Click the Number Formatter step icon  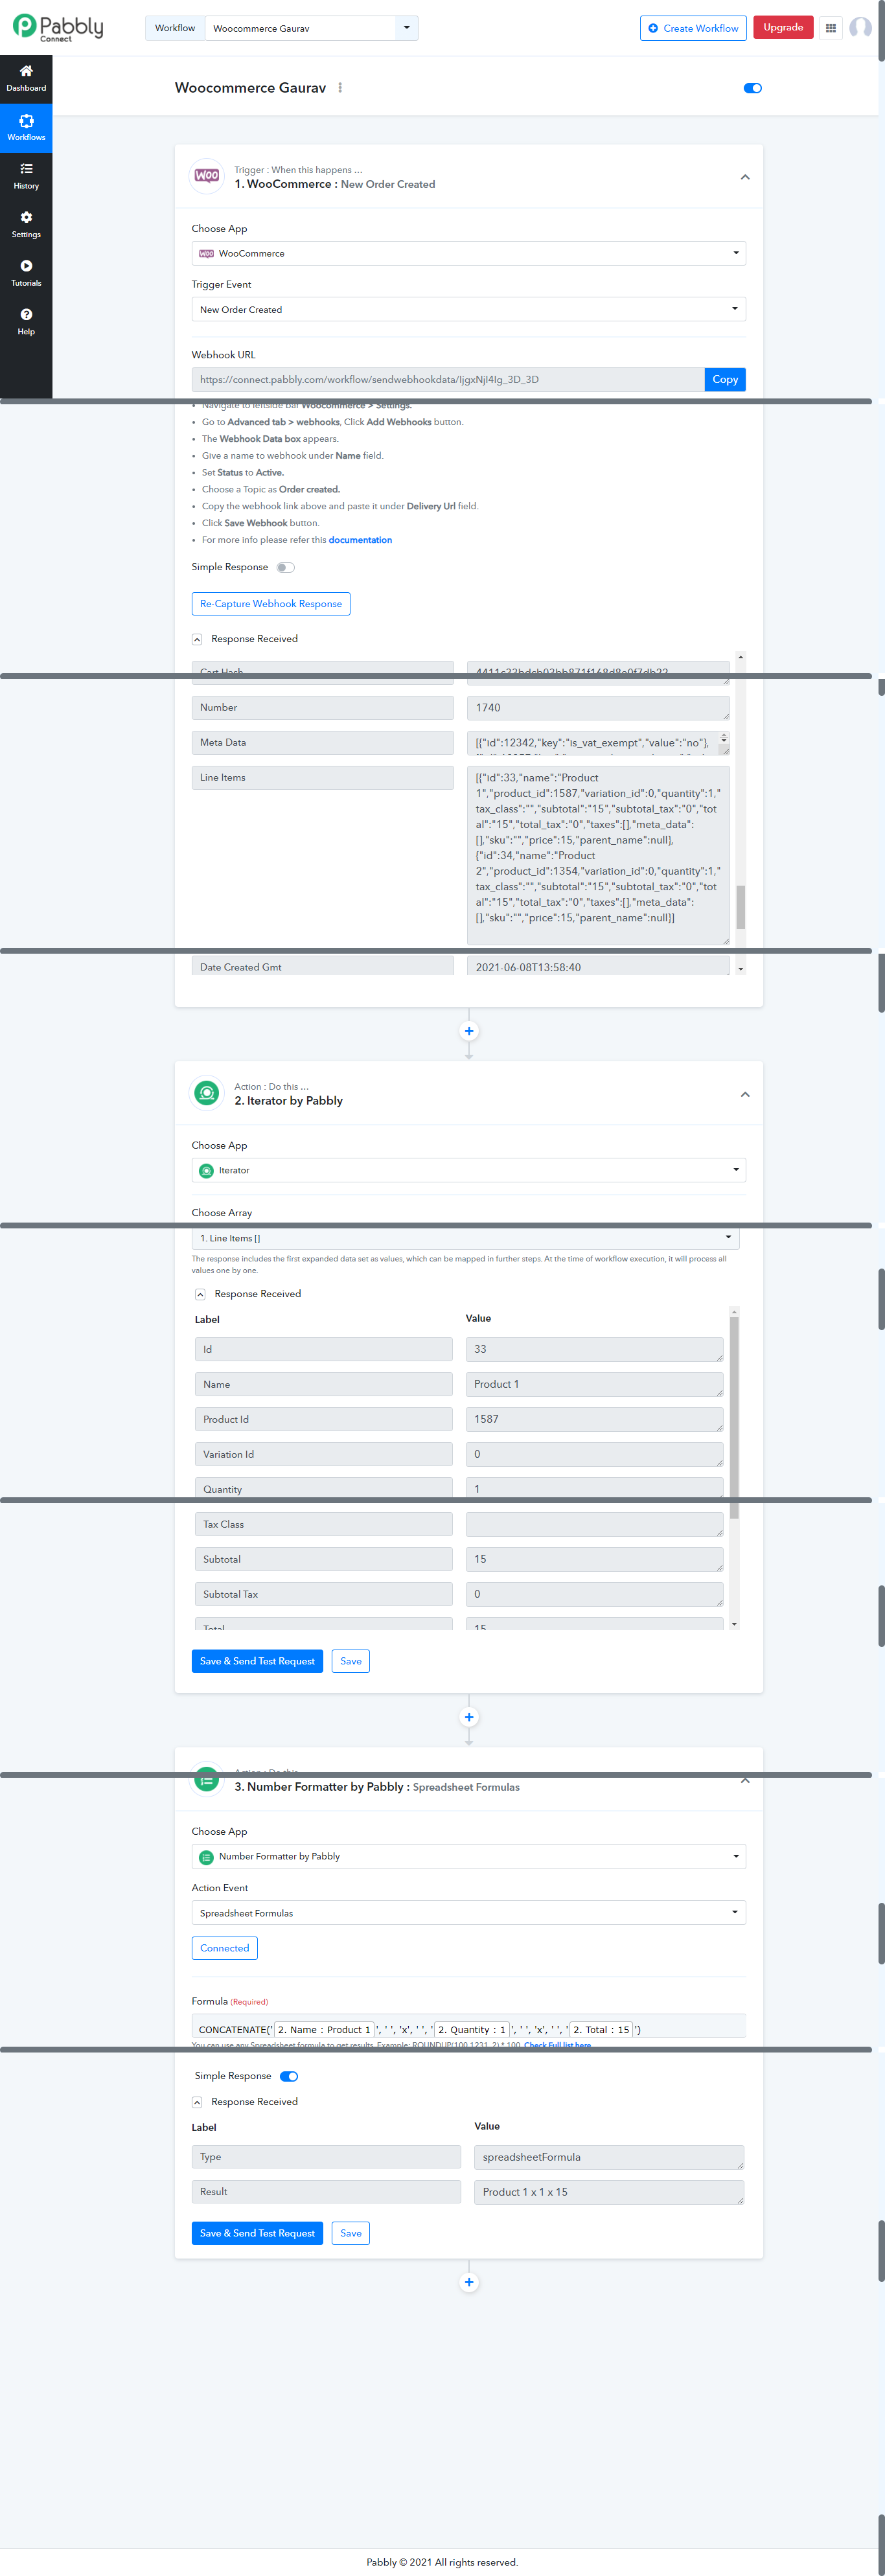coord(207,1780)
